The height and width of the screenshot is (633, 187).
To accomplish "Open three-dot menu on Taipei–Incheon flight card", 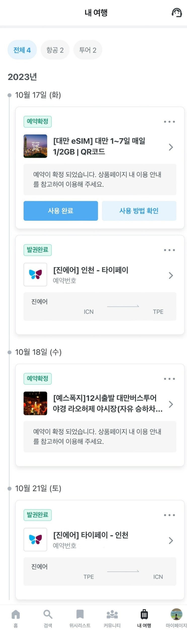I will 169,515.
